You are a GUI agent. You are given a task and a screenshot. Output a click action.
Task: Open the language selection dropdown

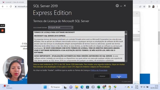pos(60,27)
